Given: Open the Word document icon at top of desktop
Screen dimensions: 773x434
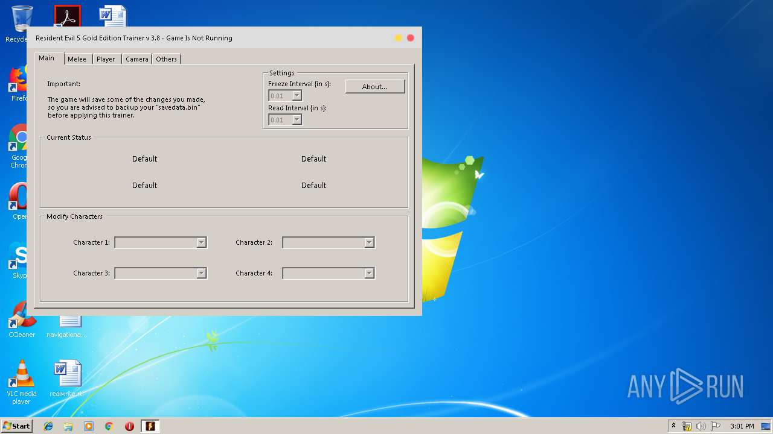Looking at the screenshot, I should tap(113, 16).
